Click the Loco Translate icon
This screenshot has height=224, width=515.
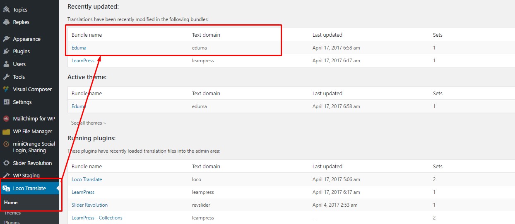point(6,189)
